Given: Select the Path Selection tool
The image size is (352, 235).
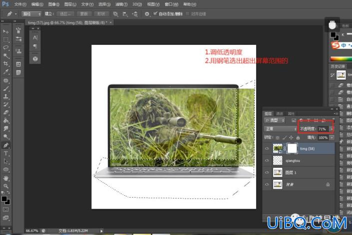Looking at the screenshot, I should coord(6,161).
